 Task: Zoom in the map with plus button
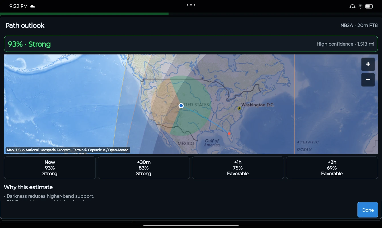point(368,64)
